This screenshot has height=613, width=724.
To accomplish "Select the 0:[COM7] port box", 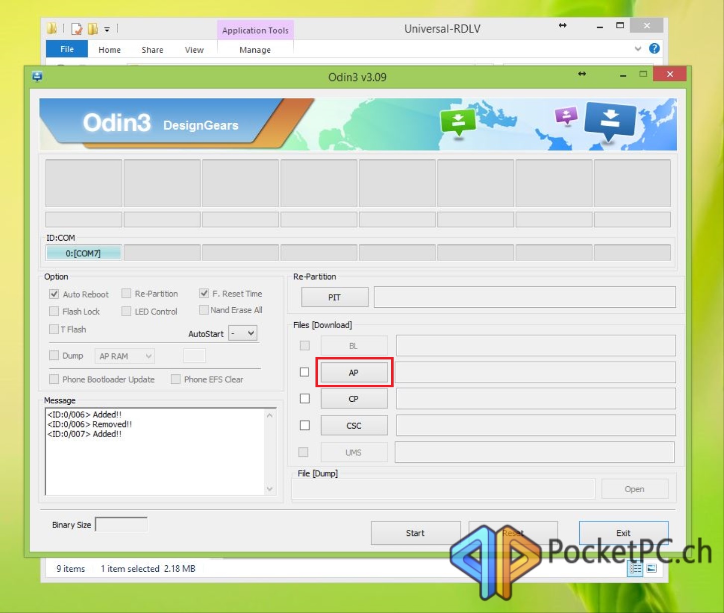I will click(84, 253).
